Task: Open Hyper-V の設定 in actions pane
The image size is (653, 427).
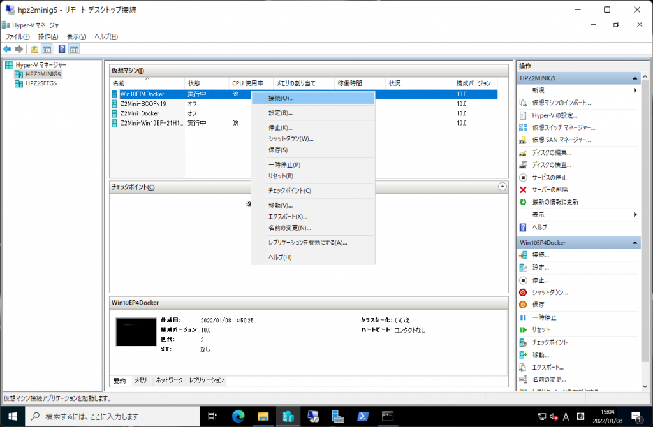Action: point(554,115)
